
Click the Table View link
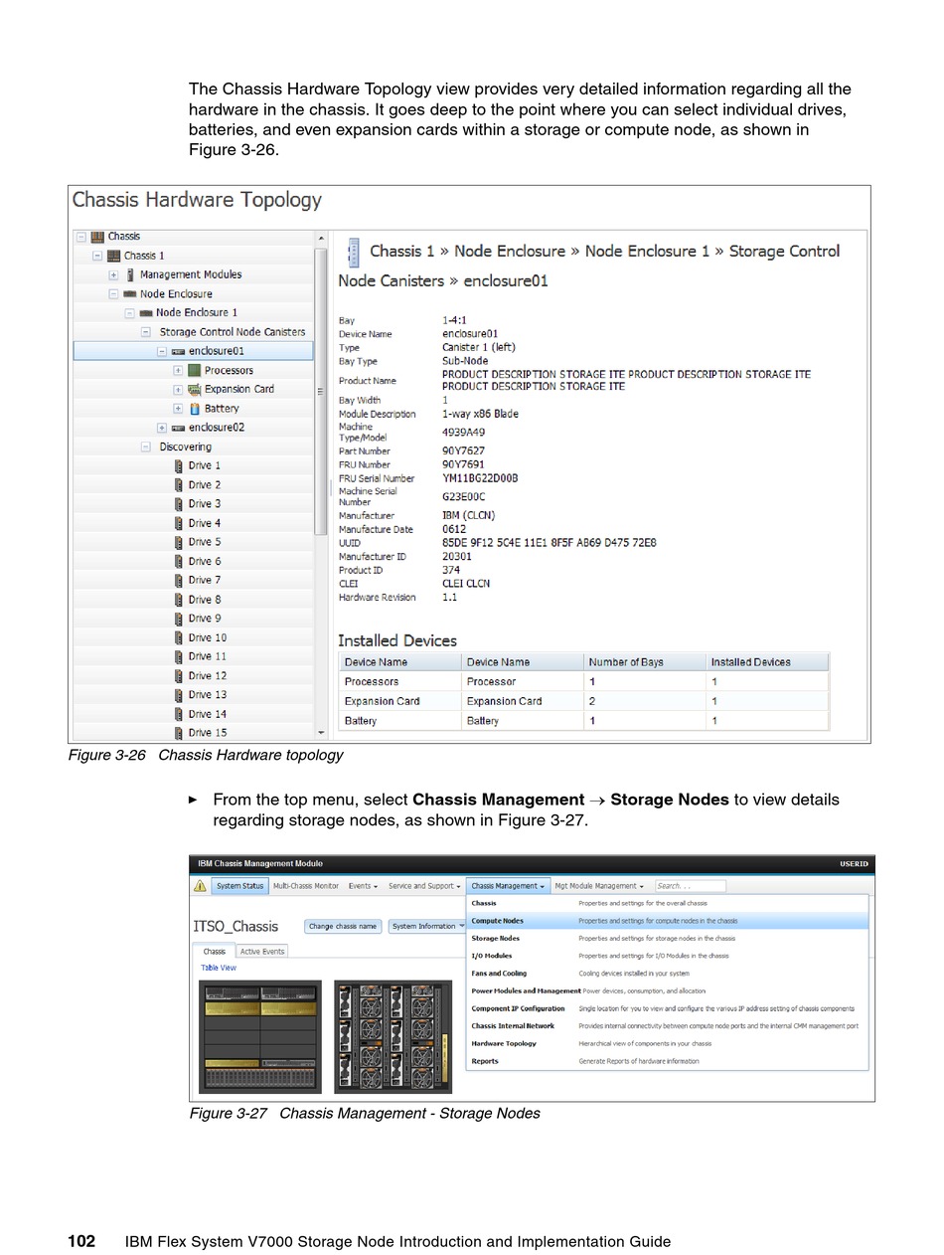tap(219, 968)
